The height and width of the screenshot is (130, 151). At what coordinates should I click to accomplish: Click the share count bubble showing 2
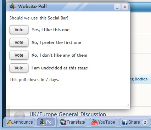tap(145, 122)
